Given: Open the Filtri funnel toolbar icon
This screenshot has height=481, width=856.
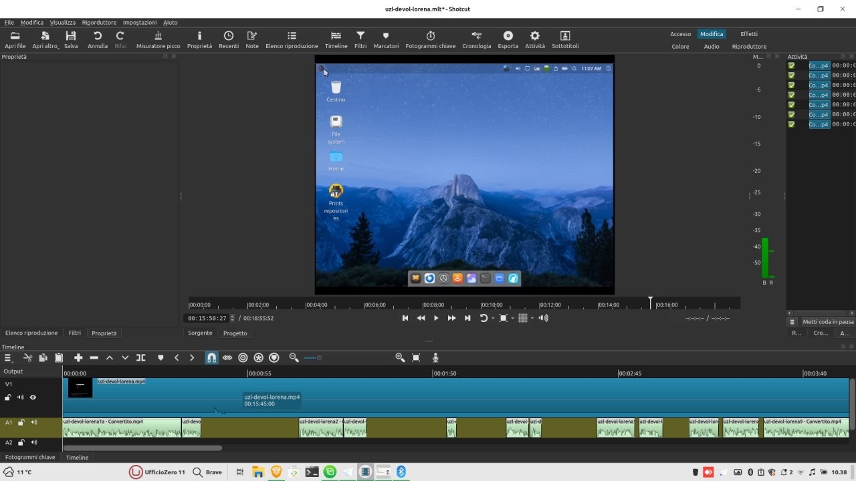Looking at the screenshot, I should tap(360, 40).
